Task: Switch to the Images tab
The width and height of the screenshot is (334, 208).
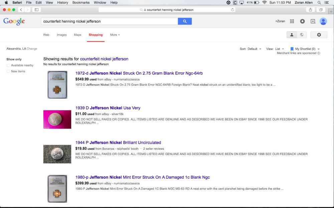Action: [62, 35]
